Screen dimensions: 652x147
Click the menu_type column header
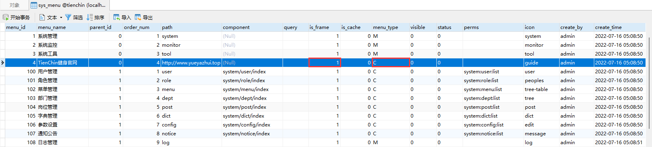(x=391, y=27)
